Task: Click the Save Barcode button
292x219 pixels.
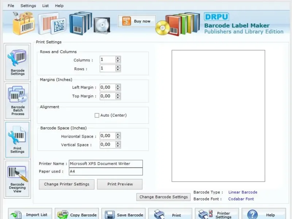Action: point(123,214)
